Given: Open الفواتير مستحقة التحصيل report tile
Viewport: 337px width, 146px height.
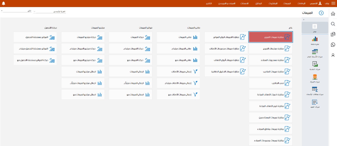Looking at the screenshot, I should click(x=35, y=37).
